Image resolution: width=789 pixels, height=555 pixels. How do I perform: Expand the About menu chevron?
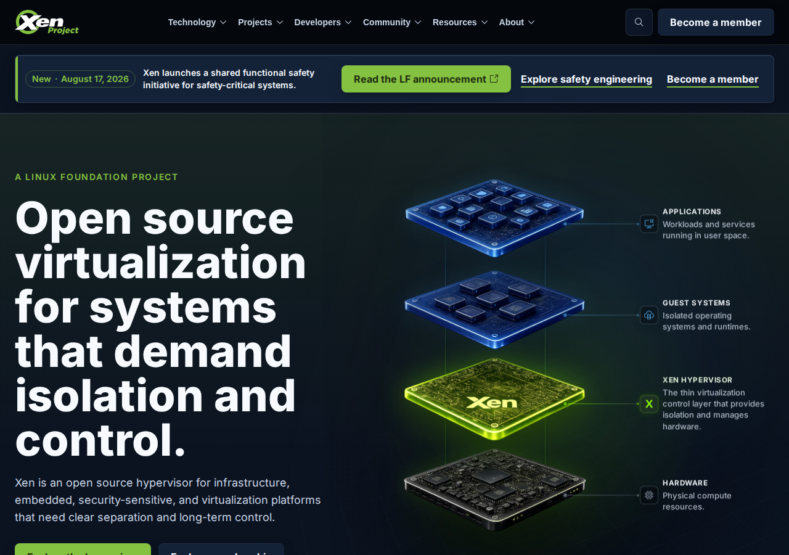click(531, 22)
